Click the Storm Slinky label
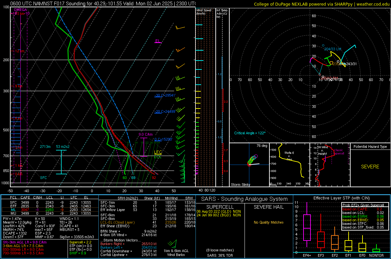Screen dimensions: 391x259 point(241,185)
